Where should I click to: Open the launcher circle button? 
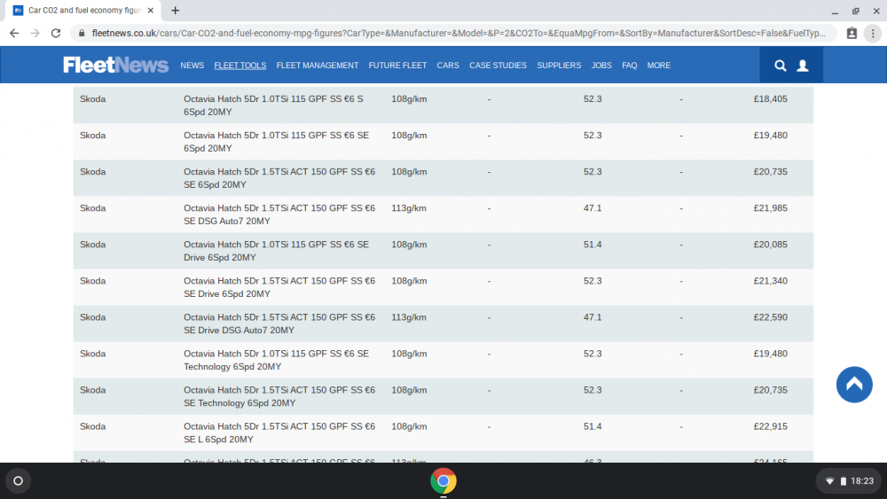(x=18, y=481)
